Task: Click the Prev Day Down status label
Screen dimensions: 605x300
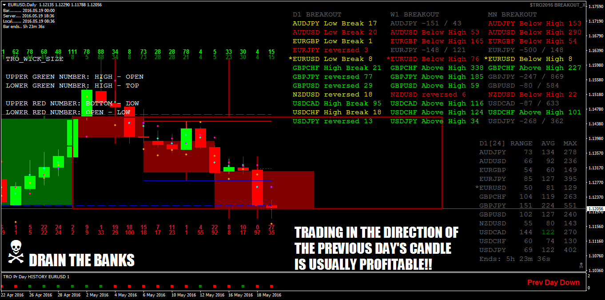Action: tap(553, 282)
